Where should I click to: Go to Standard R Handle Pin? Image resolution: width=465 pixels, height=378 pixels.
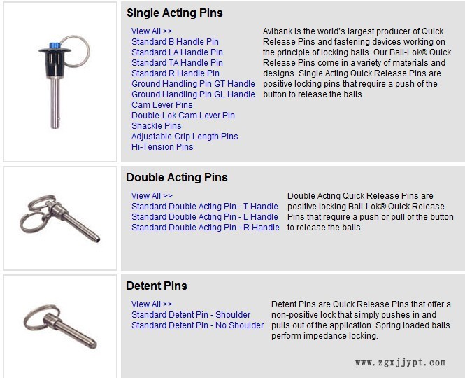[175, 73]
